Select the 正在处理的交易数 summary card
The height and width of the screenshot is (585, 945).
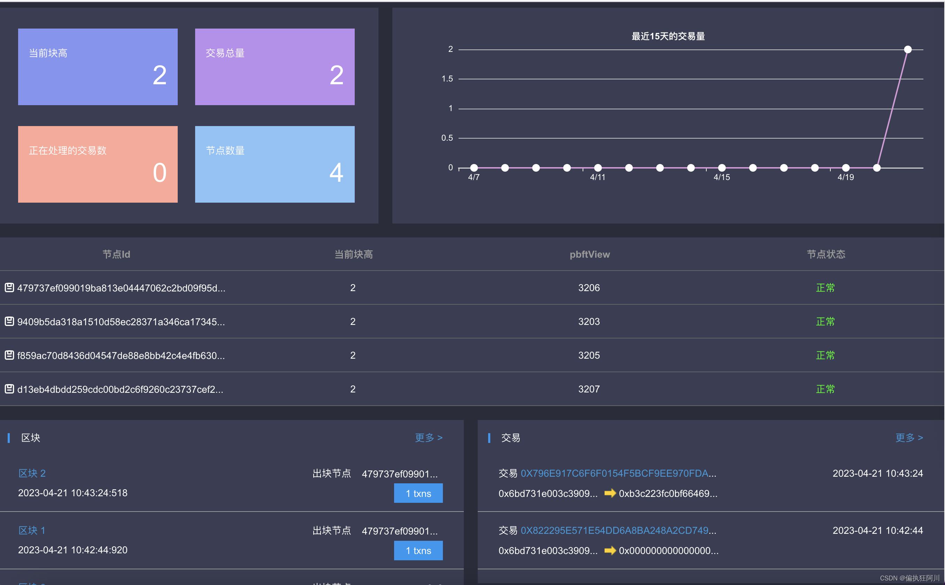tap(98, 164)
